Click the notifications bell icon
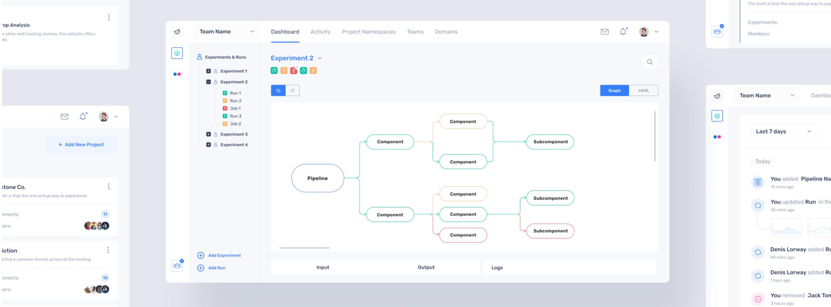The width and height of the screenshot is (831, 307). 623,32
